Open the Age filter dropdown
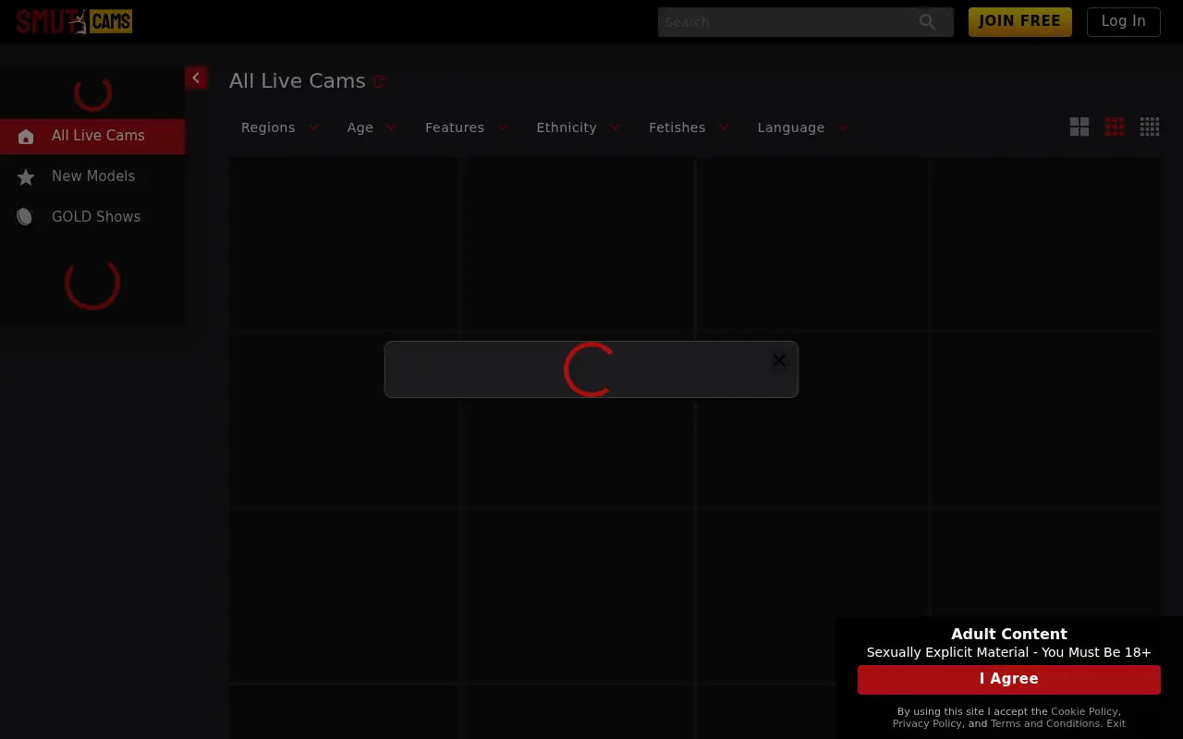1183x739 pixels. [x=372, y=127]
